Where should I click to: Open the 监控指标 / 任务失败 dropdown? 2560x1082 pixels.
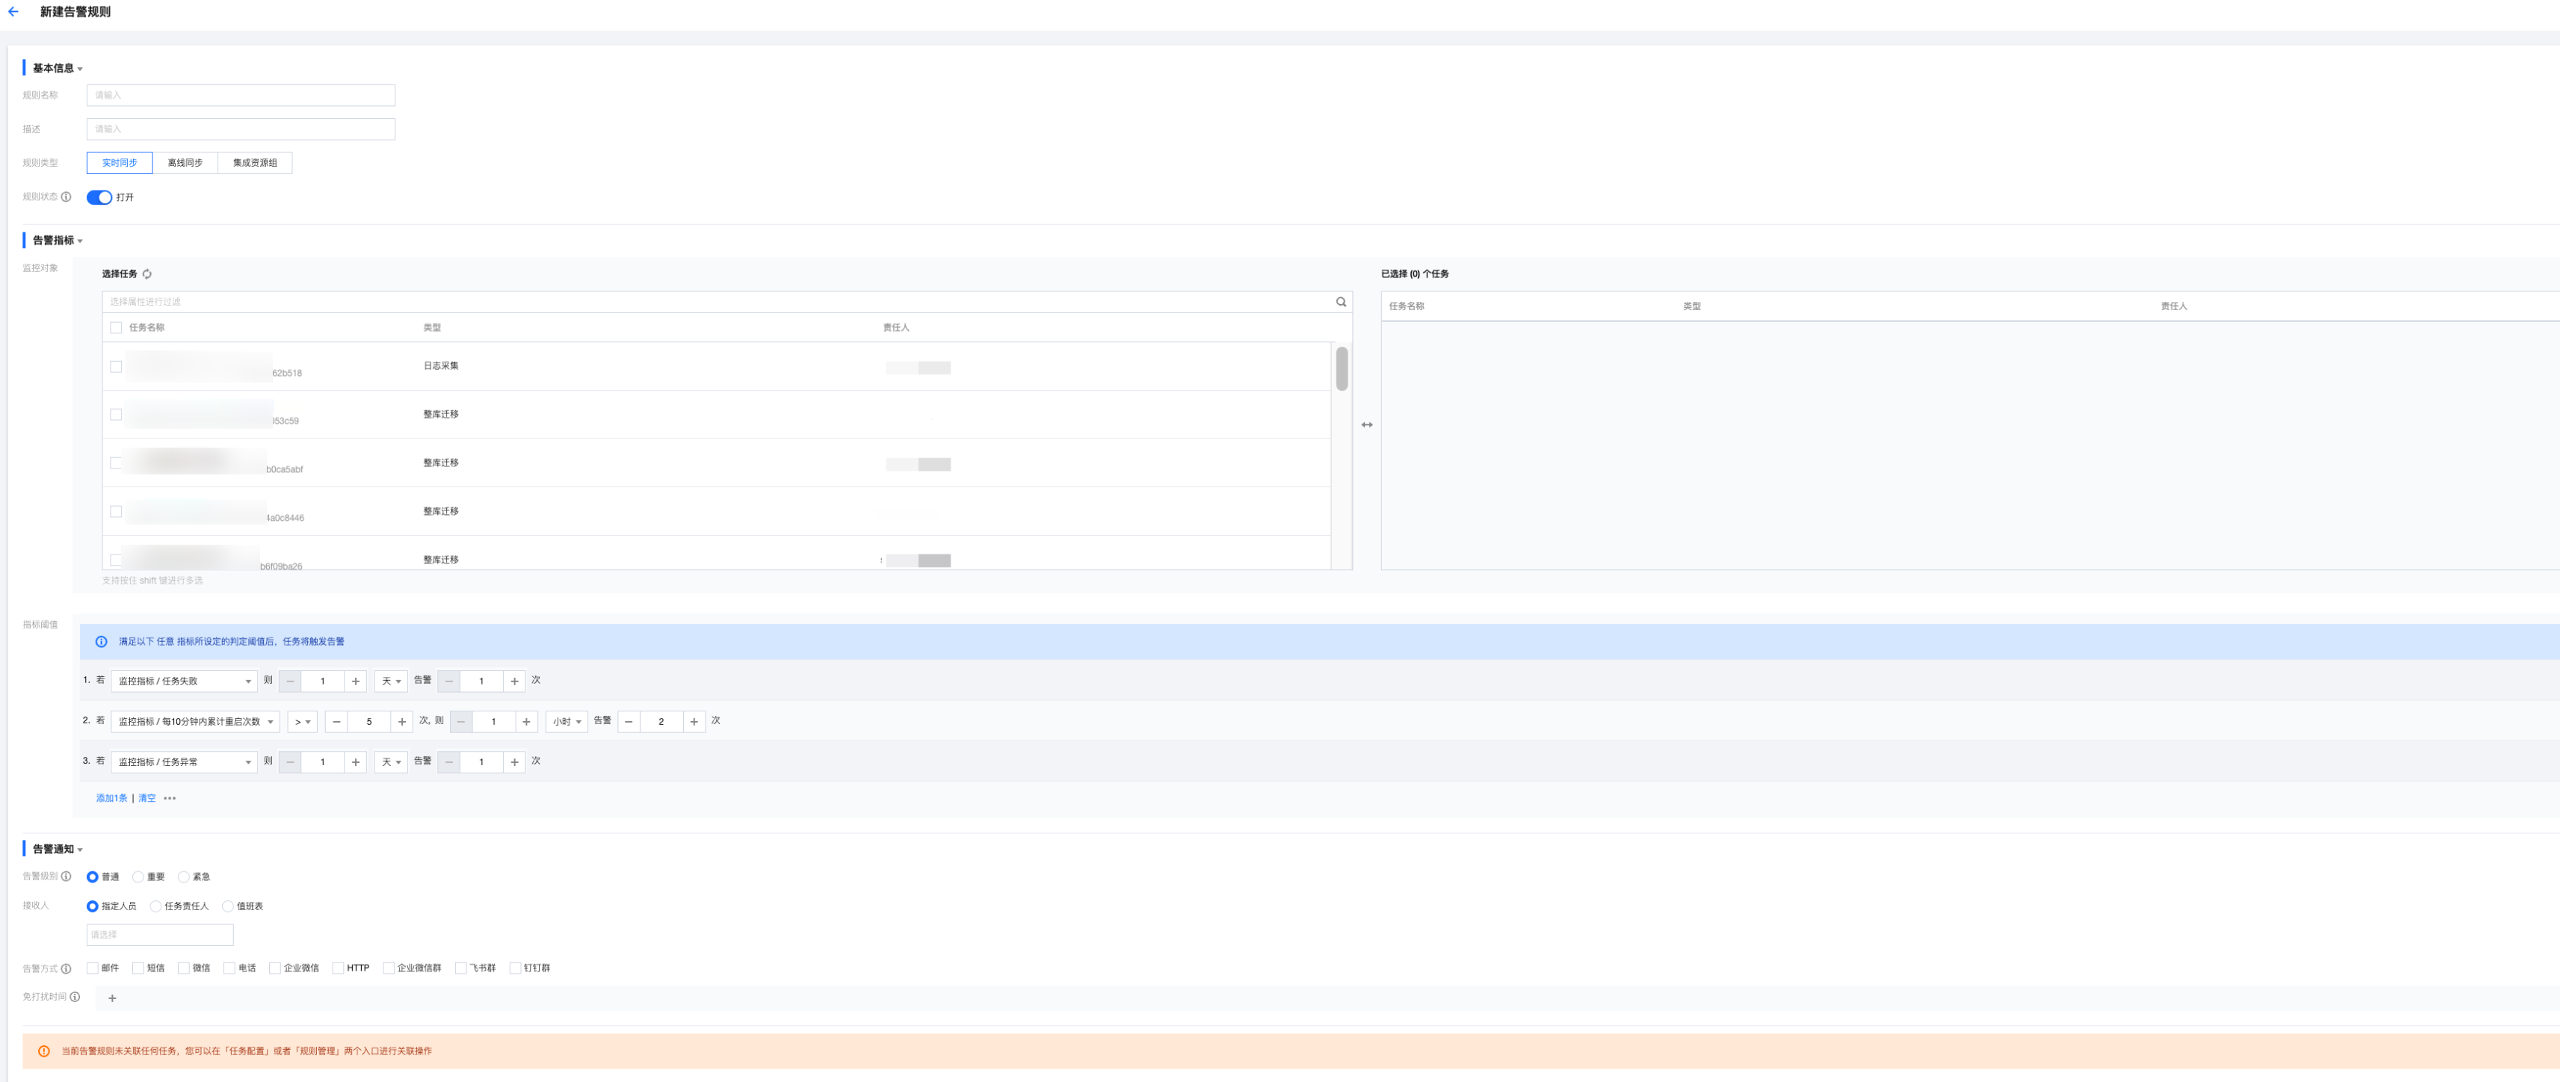(x=184, y=681)
